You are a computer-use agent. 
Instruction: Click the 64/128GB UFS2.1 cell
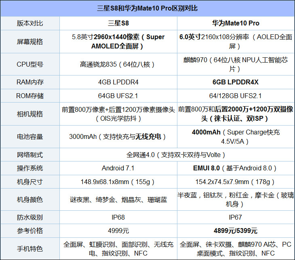click(x=236, y=96)
